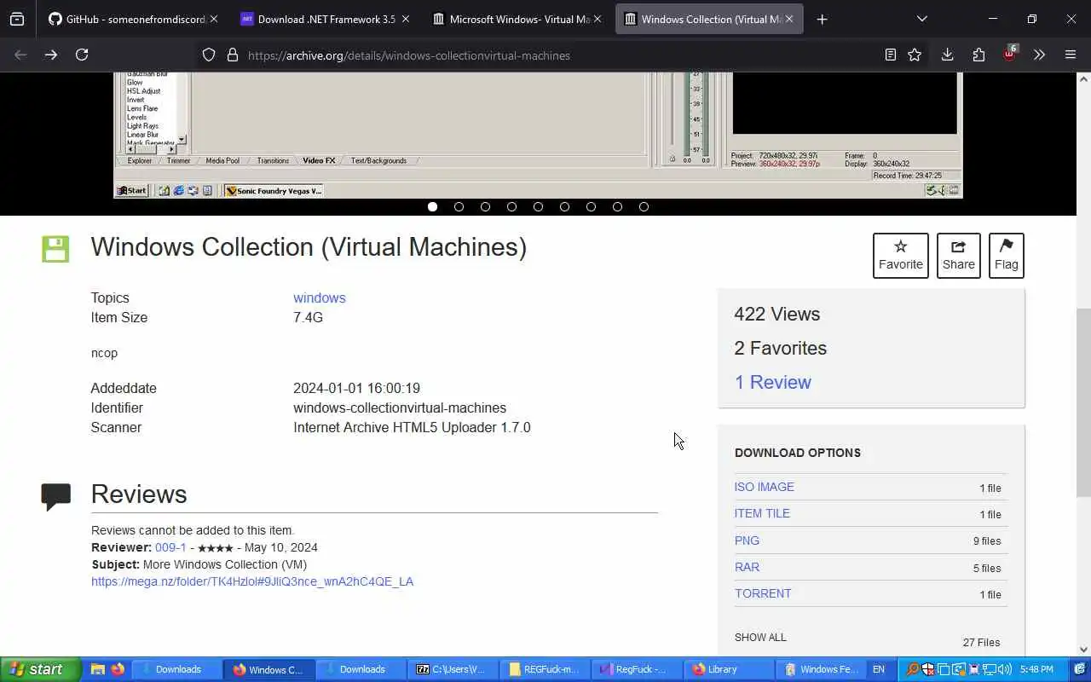
Task: Open tracking protection shield icon
Action: pos(209,55)
